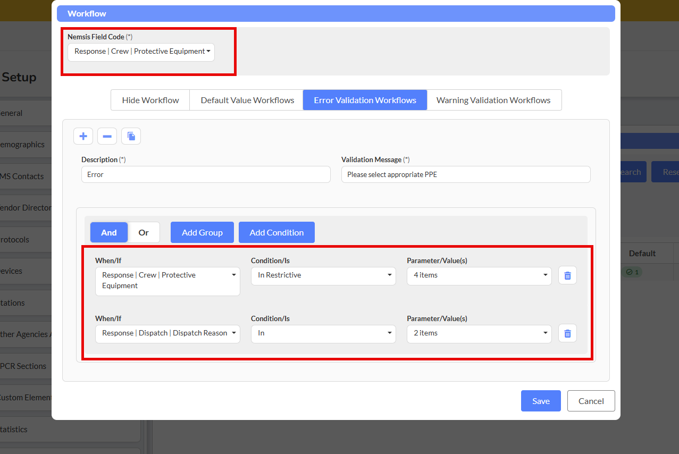The height and width of the screenshot is (454, 679).
Task: Click the copy workflow icon
Action: click(x=131, y=137)
